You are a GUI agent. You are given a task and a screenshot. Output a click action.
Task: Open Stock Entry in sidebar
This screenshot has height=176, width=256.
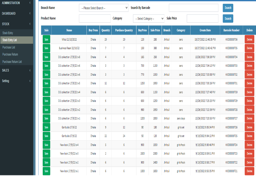(8, 33)
